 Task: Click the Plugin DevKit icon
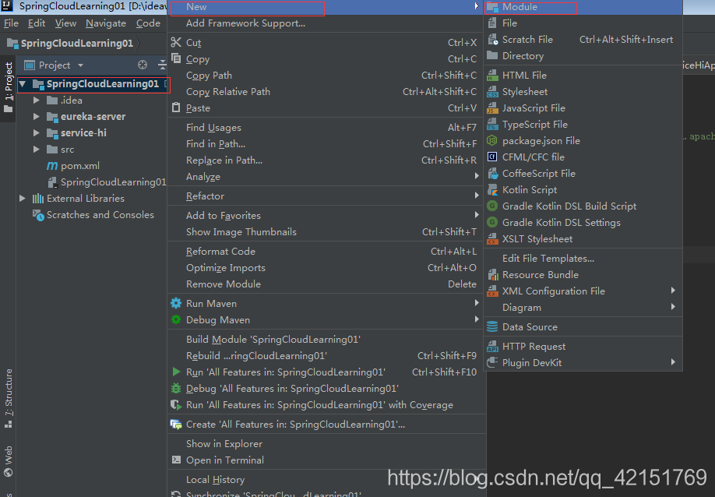pyautogui.click(x=492, y=362)
